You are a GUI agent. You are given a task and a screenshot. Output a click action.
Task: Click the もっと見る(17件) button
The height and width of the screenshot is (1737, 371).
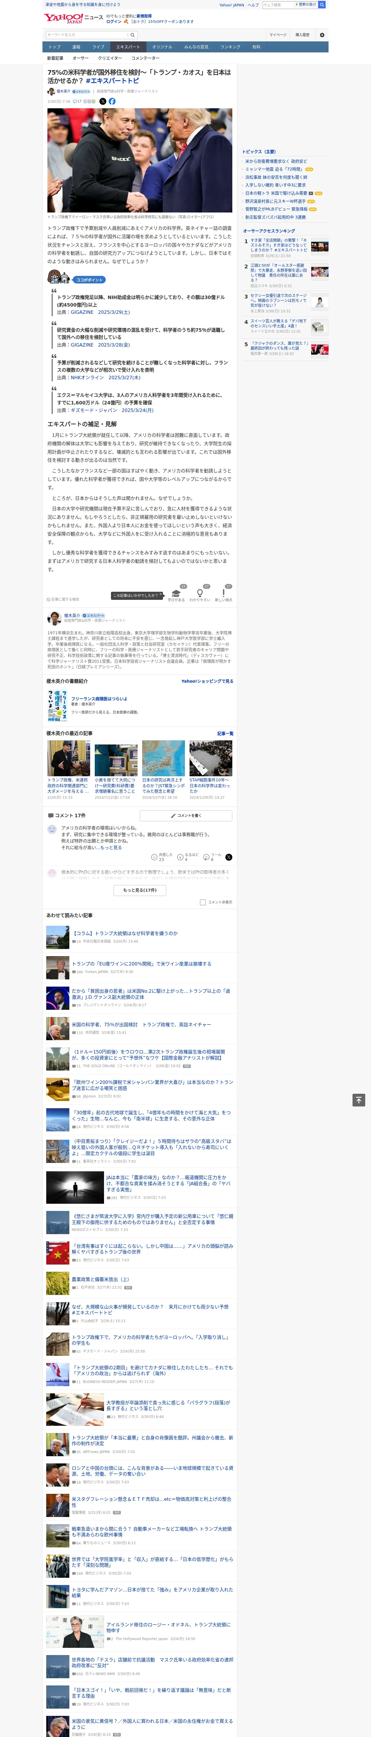(140, 890)
